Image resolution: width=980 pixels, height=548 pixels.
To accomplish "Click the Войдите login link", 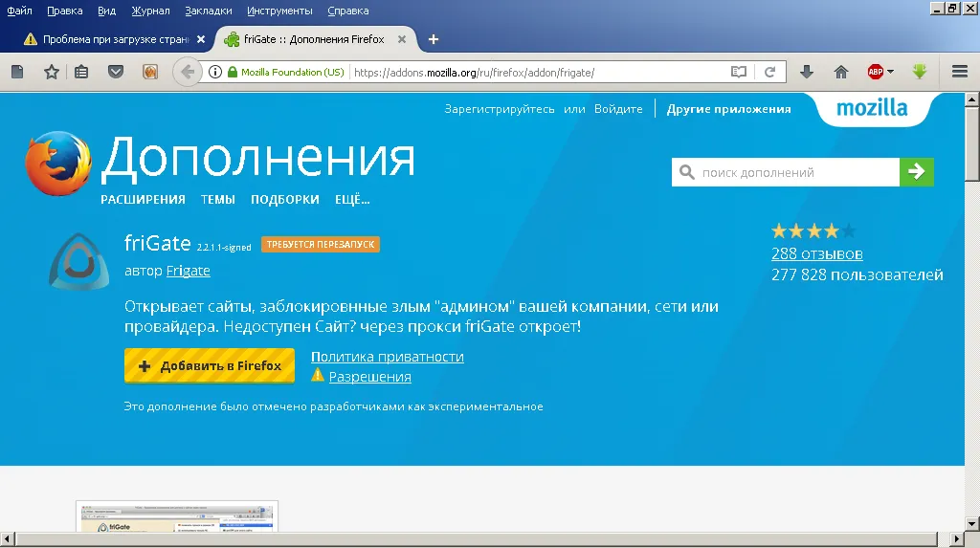I will click(618, 109).
